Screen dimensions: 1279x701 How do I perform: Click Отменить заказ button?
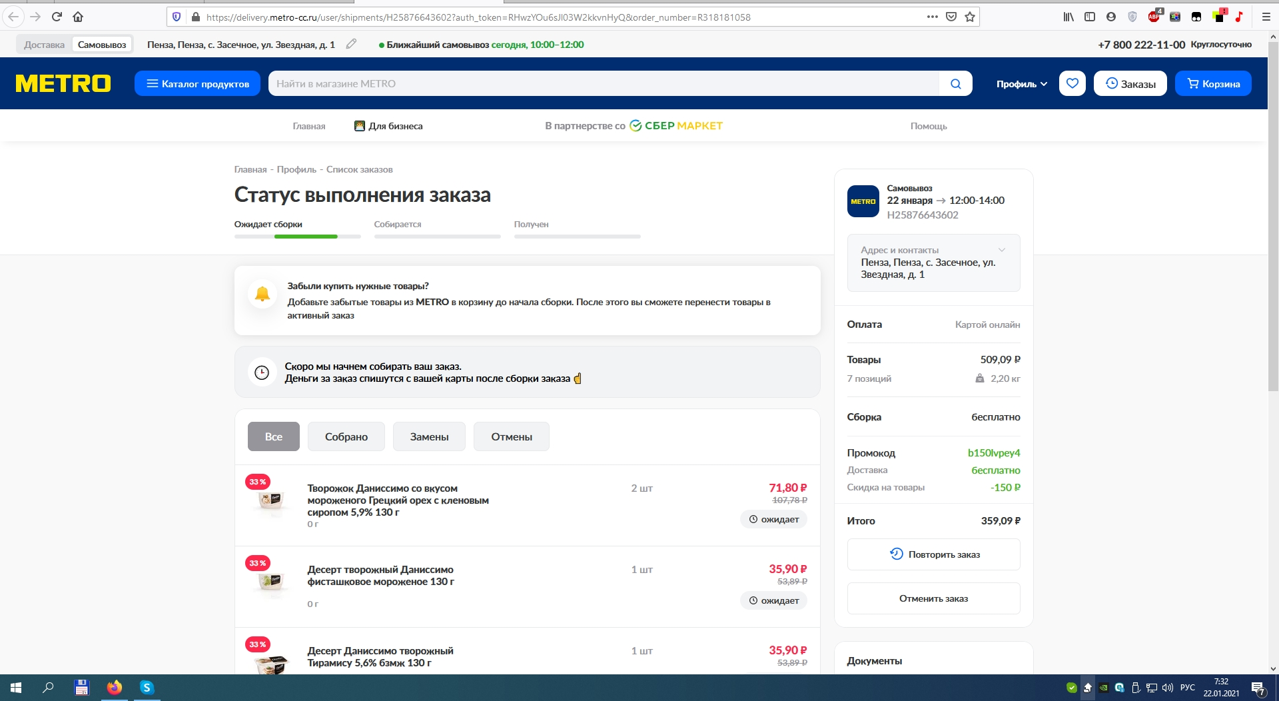pyautogui.click(x=933, y=598)
